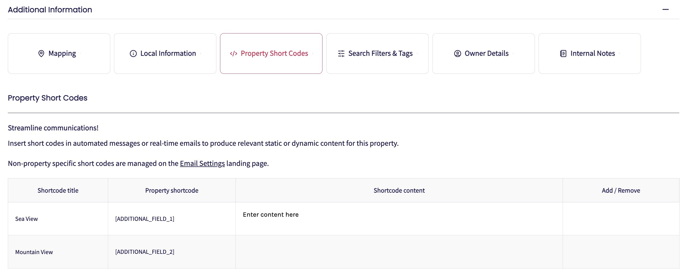The width and height of the screenshot is (680, 269).
Task: Collapse Additional Information with the minus icon
Action: pos(665,10)
